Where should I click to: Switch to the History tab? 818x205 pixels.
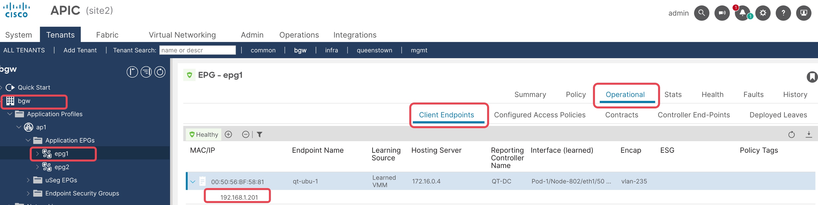[x=795, y=94]
